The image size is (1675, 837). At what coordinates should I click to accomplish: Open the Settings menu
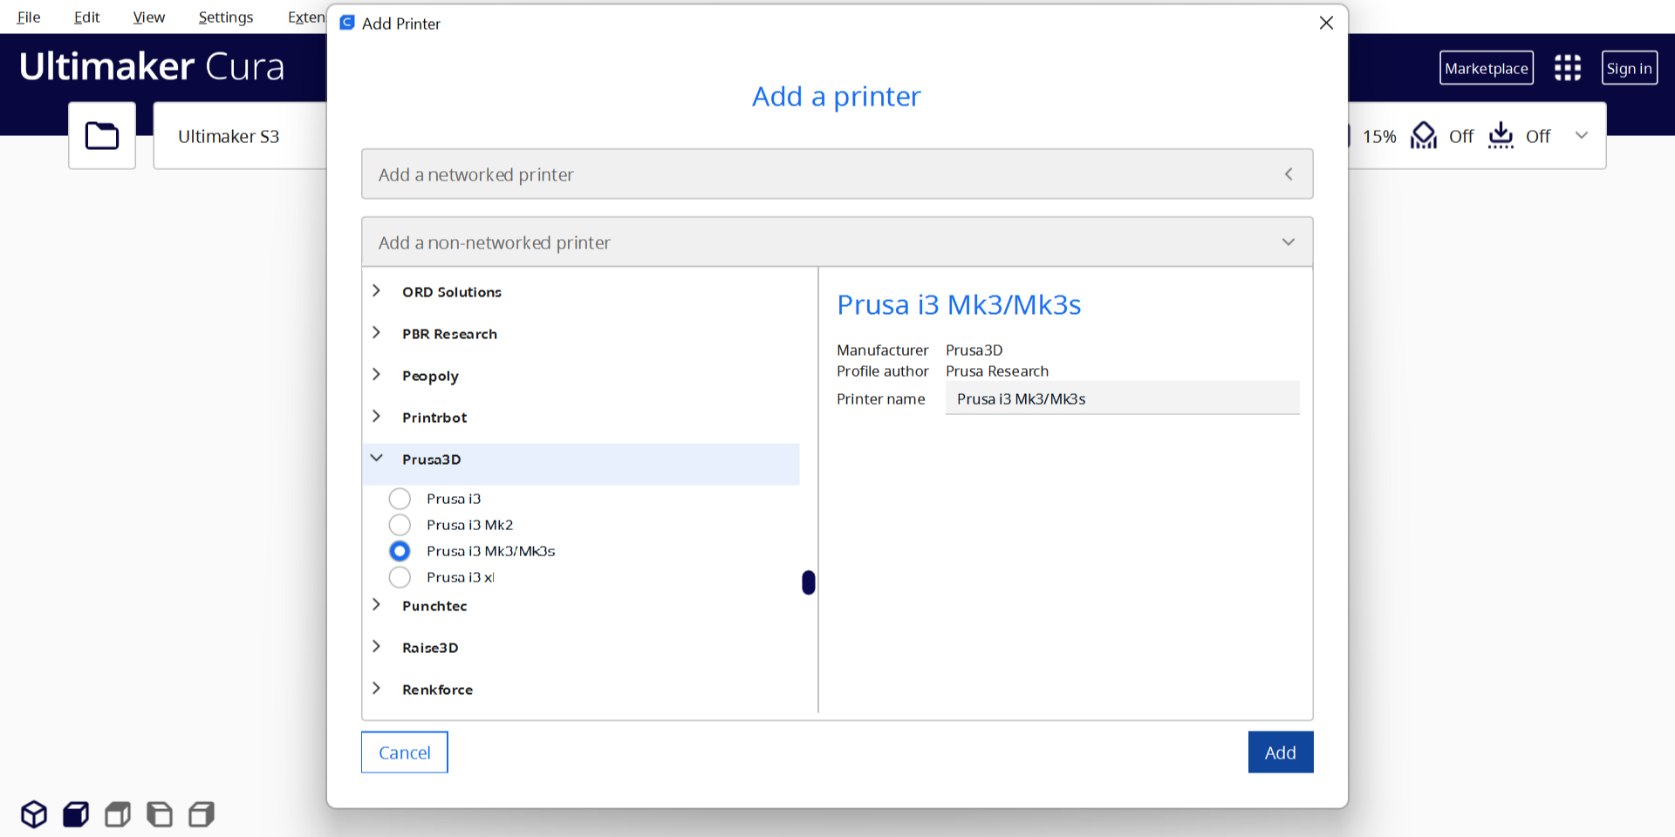point(225,17)
